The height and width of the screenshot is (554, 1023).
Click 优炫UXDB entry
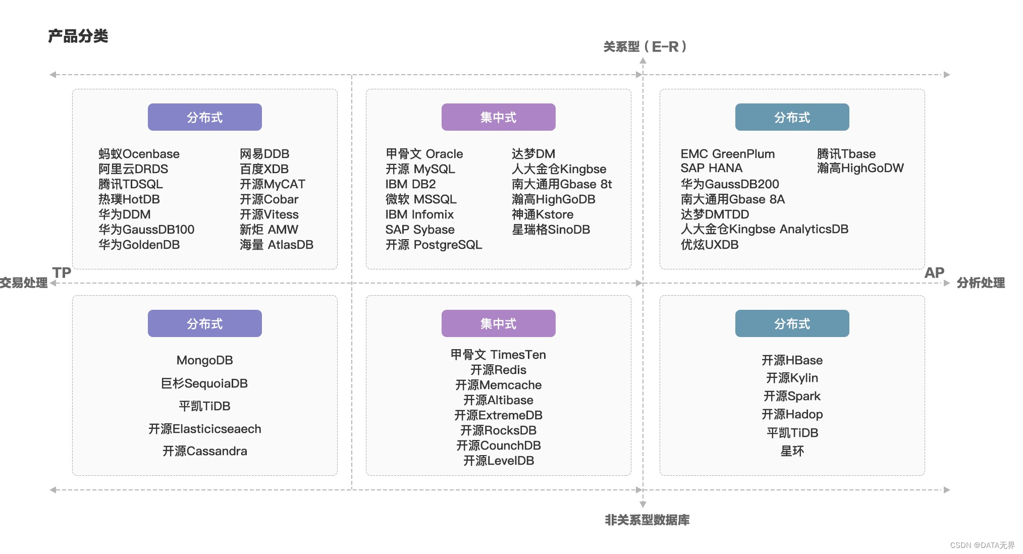[x=710, y=245]
